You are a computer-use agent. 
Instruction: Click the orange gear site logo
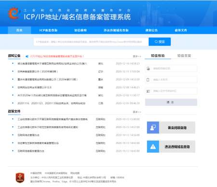pos(14,13)
